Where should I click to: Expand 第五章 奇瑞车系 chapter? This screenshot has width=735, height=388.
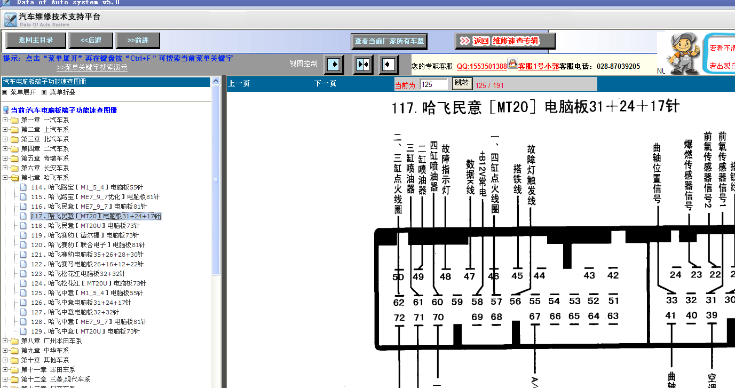click(5, 159)
